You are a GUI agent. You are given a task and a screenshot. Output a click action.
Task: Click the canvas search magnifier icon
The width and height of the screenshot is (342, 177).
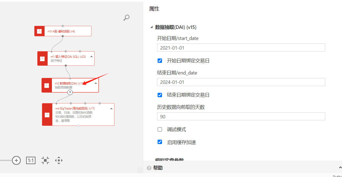click(x=126, y=18)
